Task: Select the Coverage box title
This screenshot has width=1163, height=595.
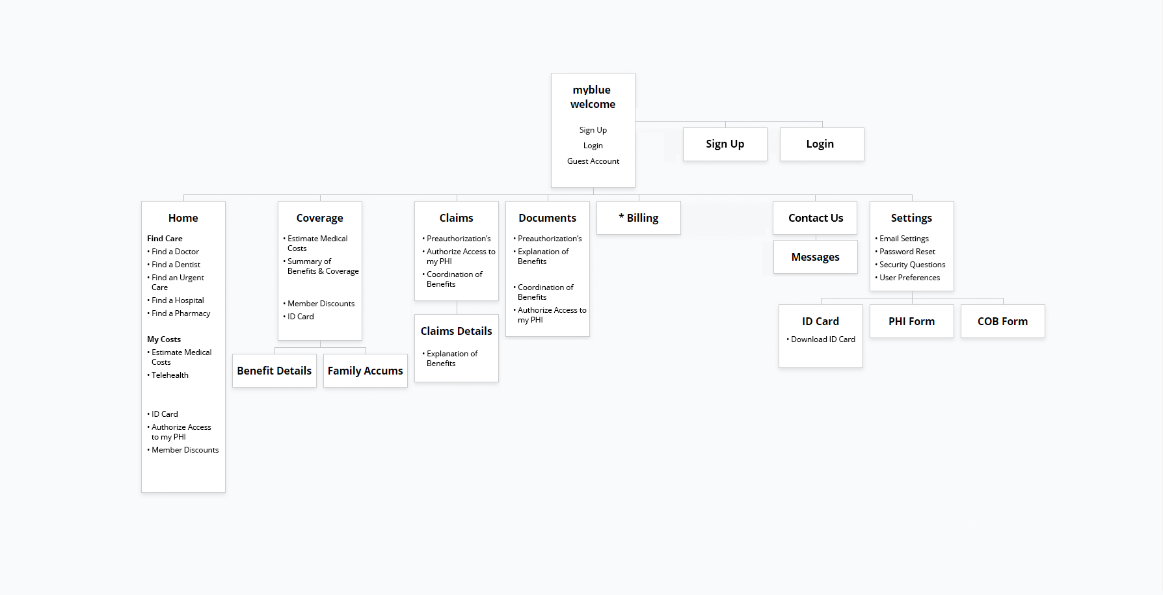Action: pos(319,218)
